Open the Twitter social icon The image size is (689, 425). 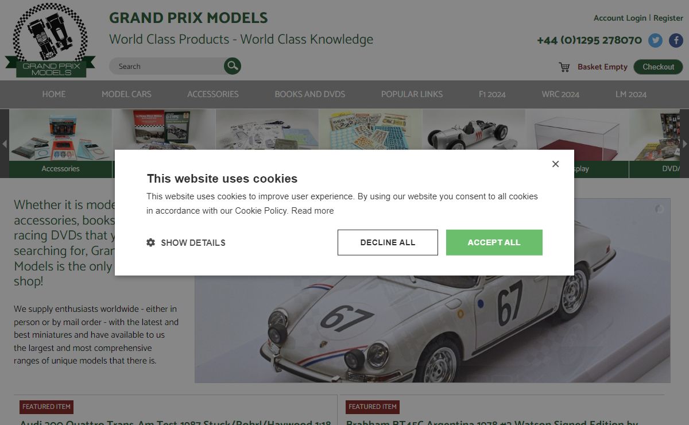tap(655, 40)
